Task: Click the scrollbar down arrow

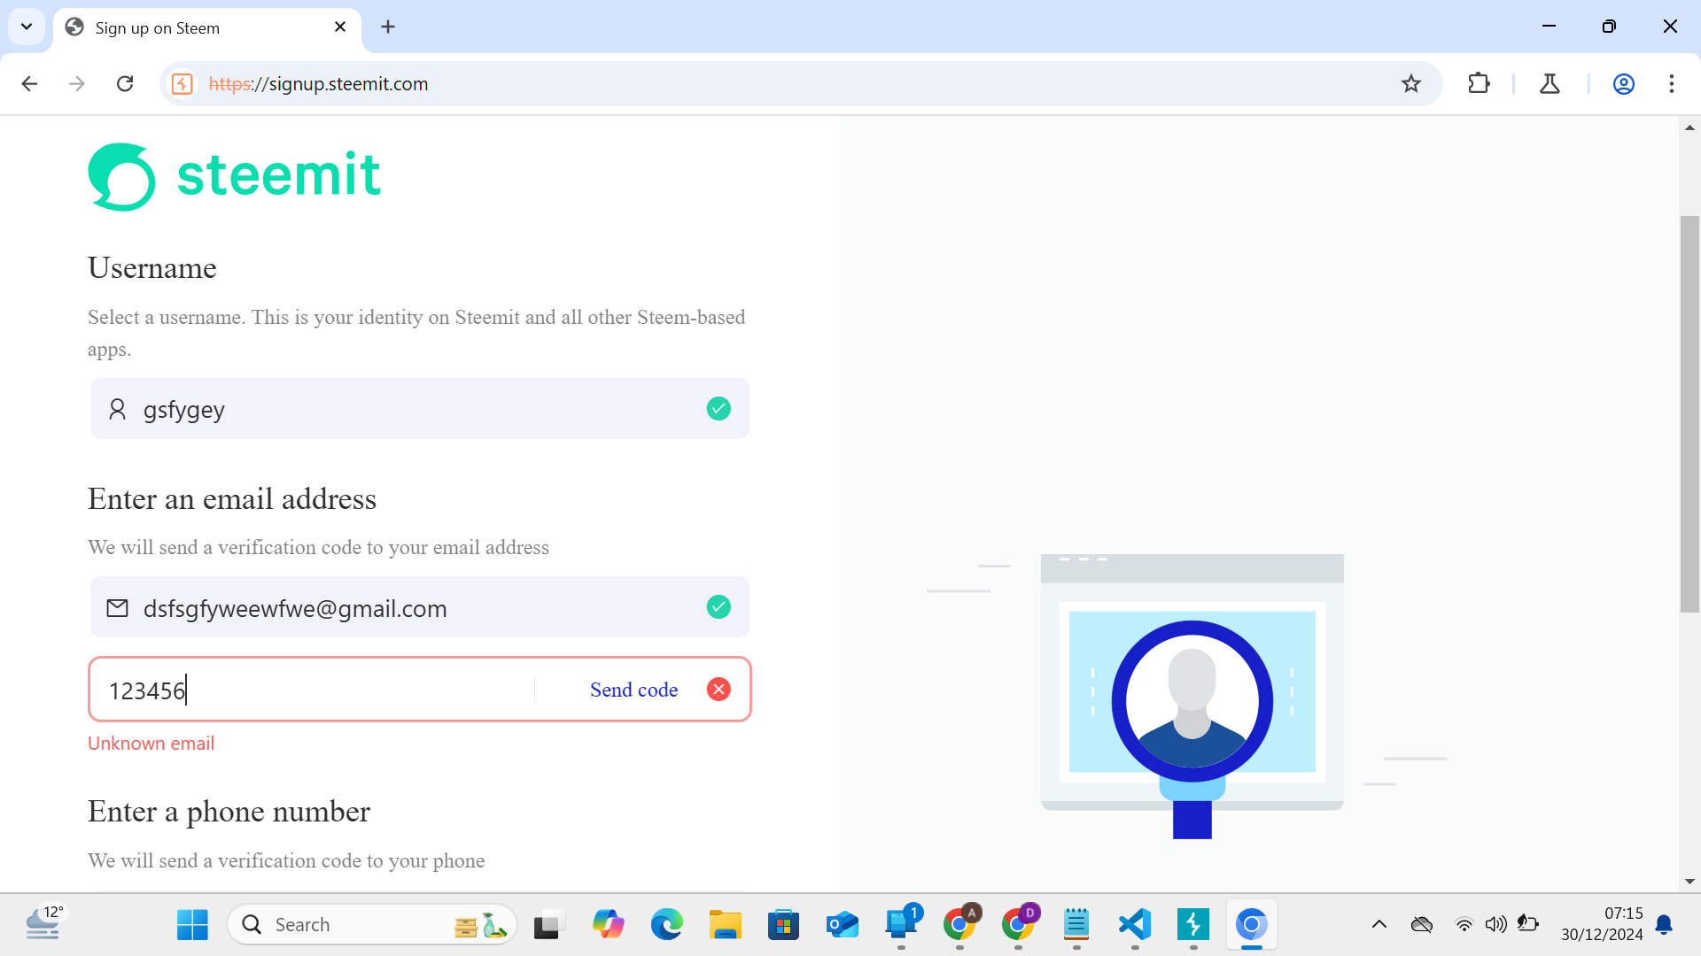Action: pos(1690,881)
